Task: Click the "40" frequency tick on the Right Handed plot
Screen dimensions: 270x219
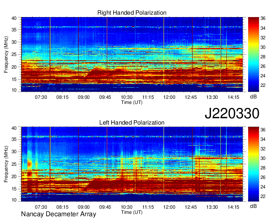Action: (14, 18)
